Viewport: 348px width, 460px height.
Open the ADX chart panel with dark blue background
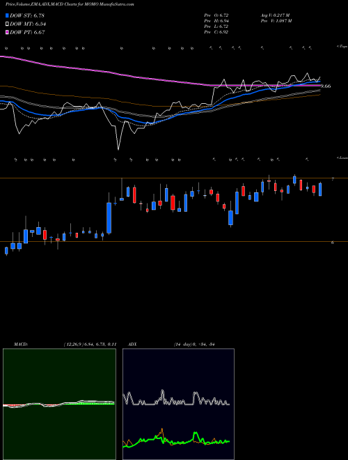coord(178,404)
